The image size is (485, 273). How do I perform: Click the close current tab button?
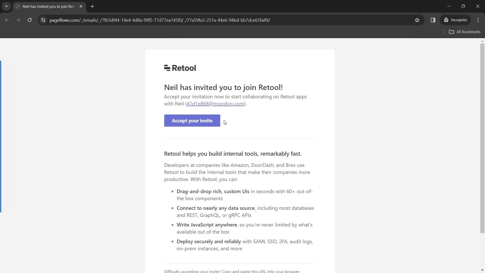coord(81,6)
